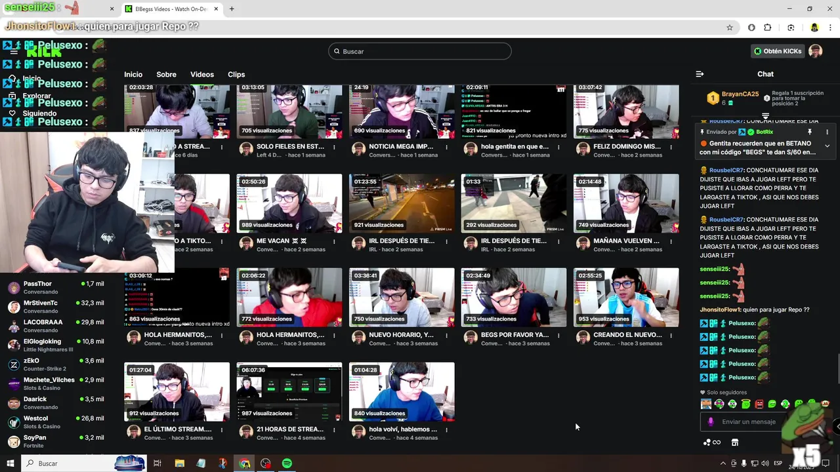Collapse the chat panel with arrow icon
The height and width of the screenshot is (472, 840).
click(700, 74)
